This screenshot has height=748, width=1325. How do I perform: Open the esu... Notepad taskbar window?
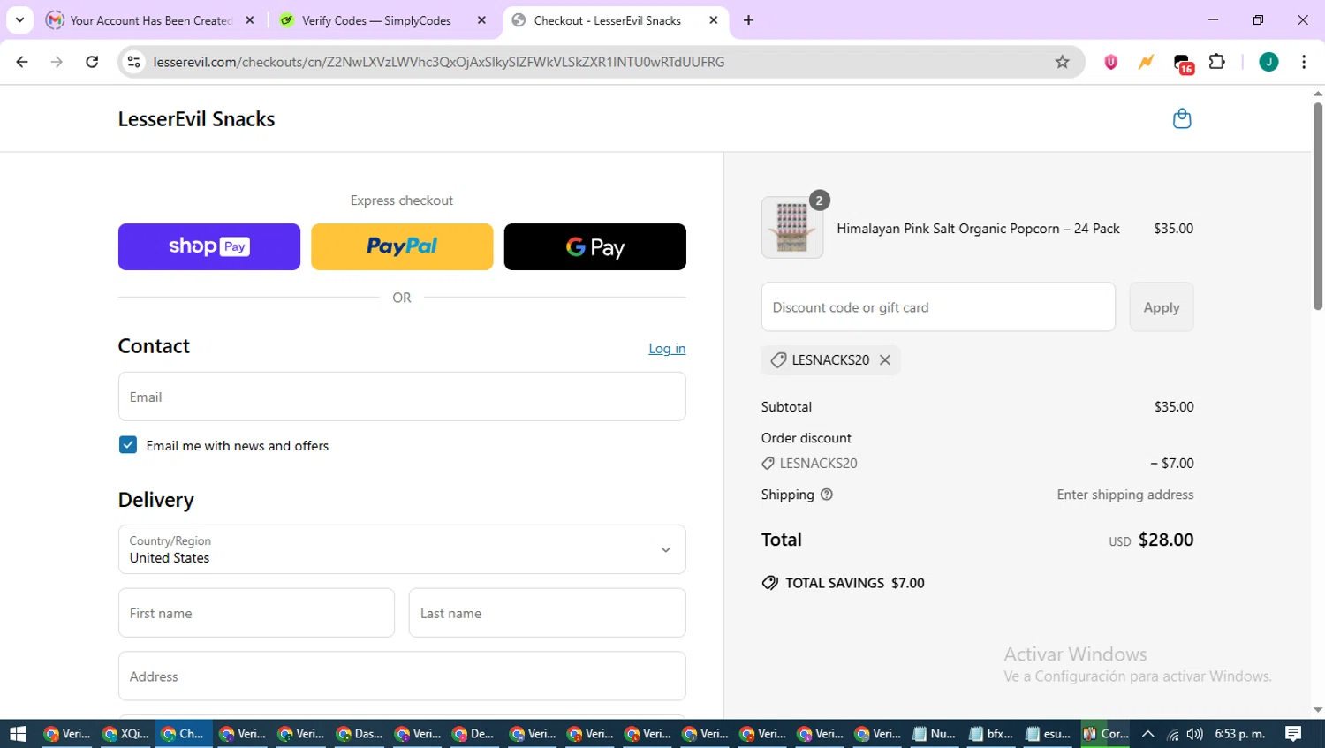[1049, 734]
